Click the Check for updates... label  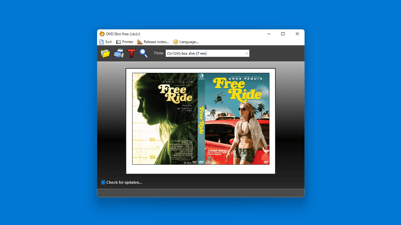point(124,182)
